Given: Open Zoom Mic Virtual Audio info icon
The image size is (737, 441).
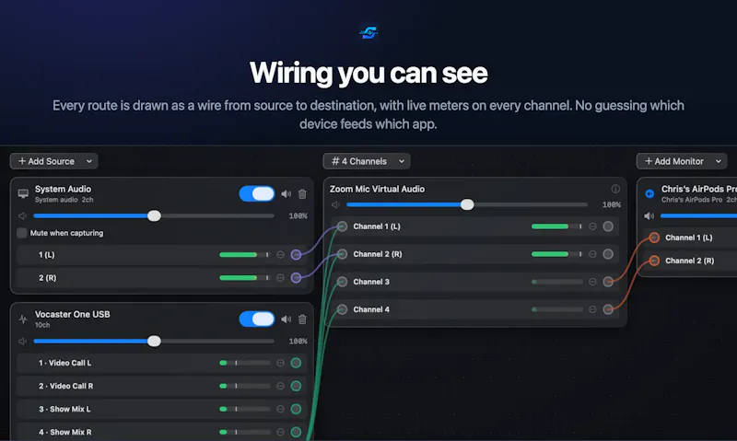Looking at the screenshot, I should (x=615, y=189).
